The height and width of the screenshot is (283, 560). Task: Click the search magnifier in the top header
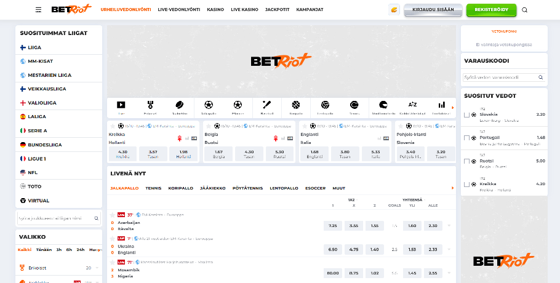click(524, 10)
